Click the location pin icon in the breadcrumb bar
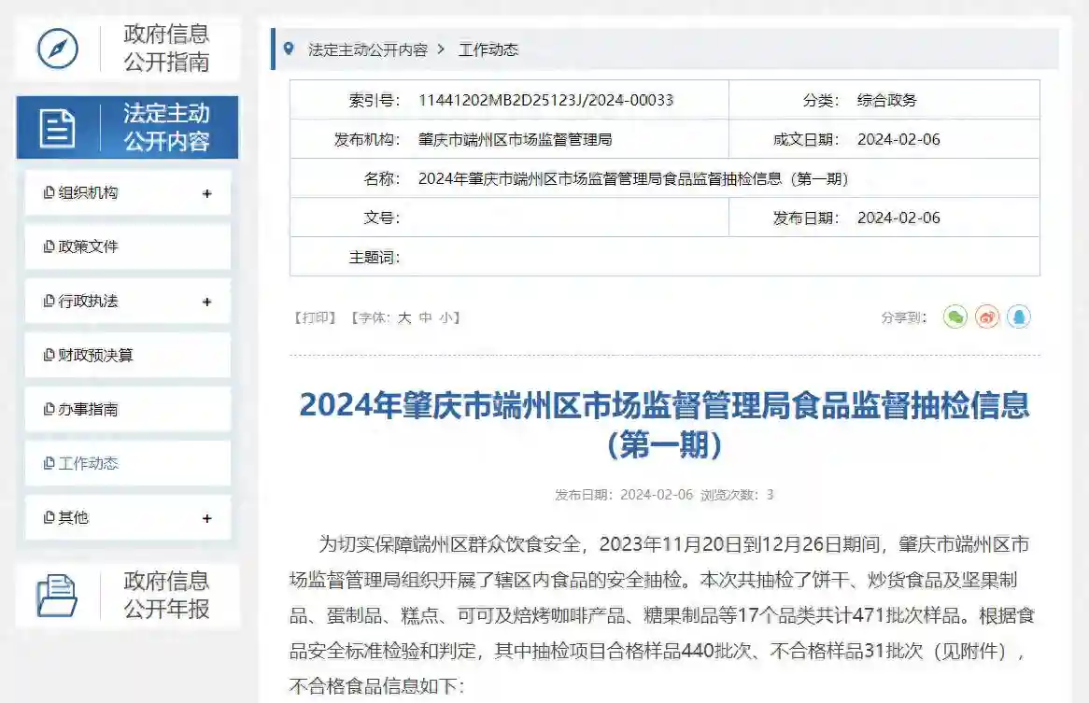The width and height of the screenshot is (1089, 703). pyautogui.click(x=288, y=49)
